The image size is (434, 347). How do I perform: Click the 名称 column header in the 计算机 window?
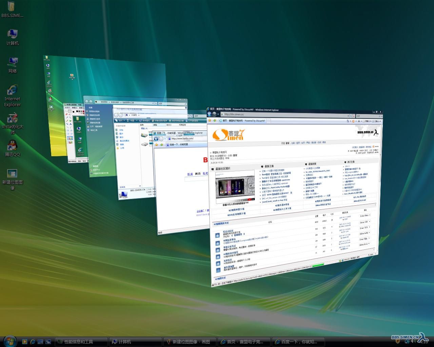coord(145,125)
